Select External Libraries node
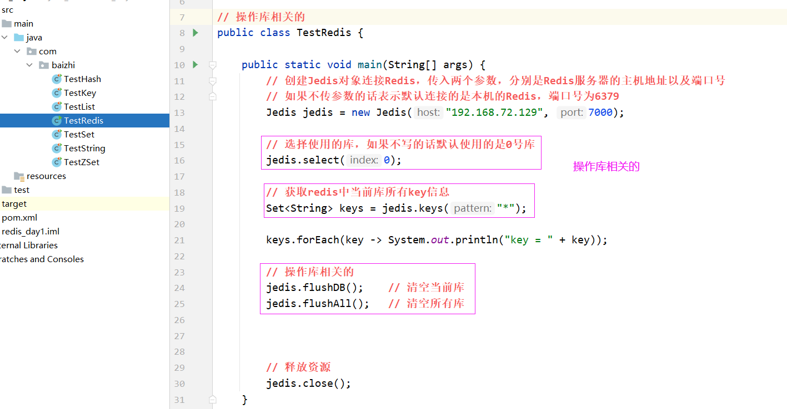Image resolution: width=787 pixels, height=409 pixels. tap(28, 245)
